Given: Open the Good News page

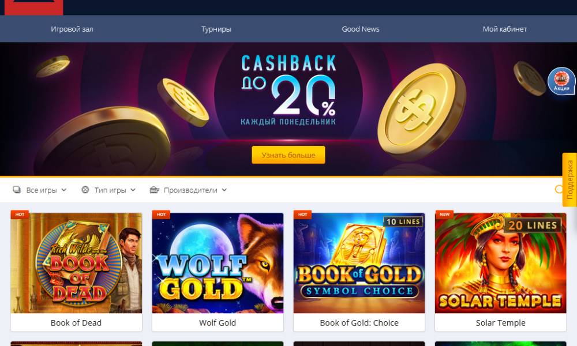Looking at the screenshot, I should pyautogui.click(x=361, y=29).
